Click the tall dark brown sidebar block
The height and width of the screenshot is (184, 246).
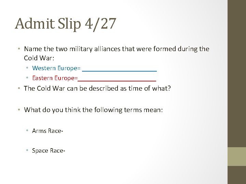click(236, 73)
